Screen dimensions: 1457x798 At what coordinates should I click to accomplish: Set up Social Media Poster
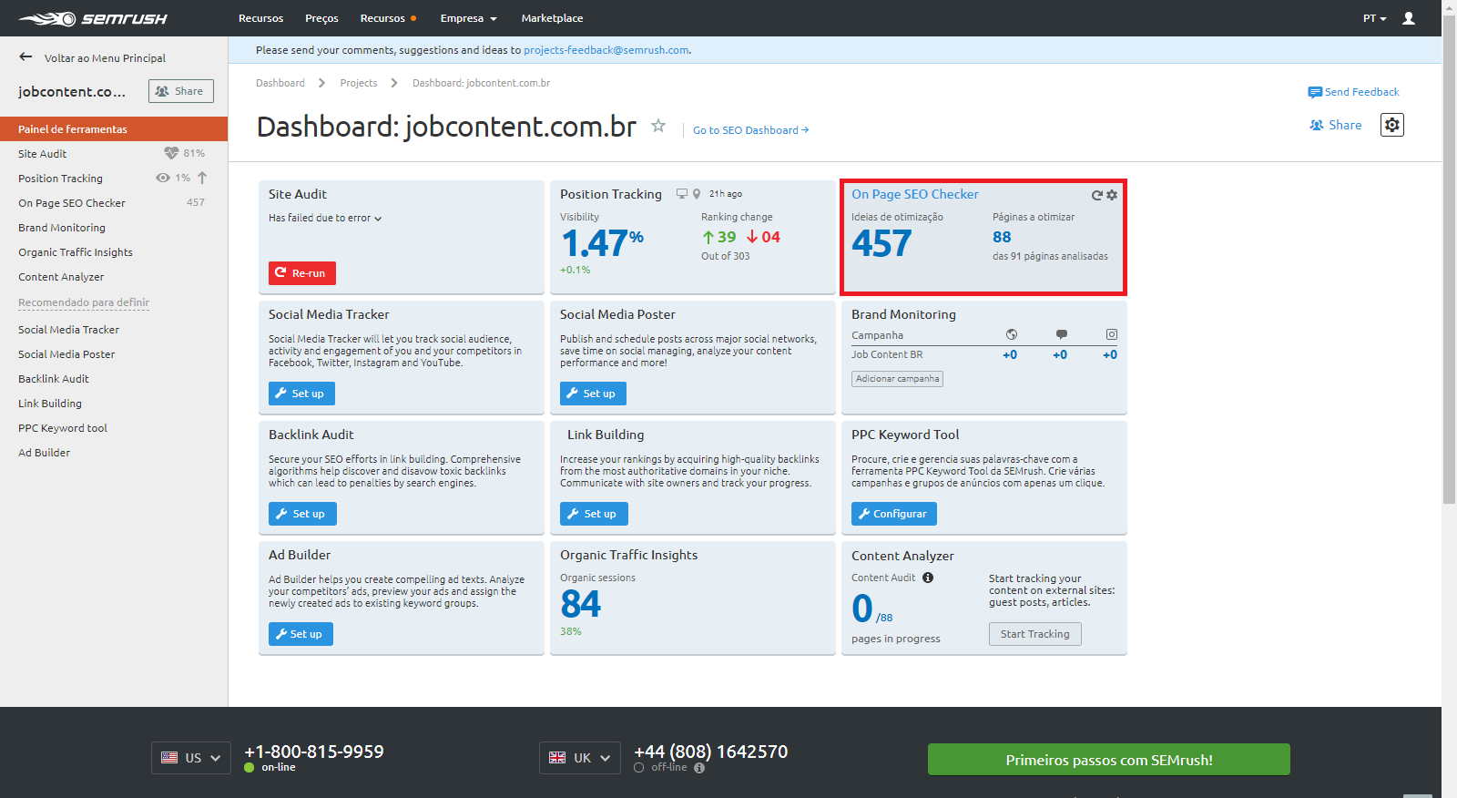(x=593, y=394)
